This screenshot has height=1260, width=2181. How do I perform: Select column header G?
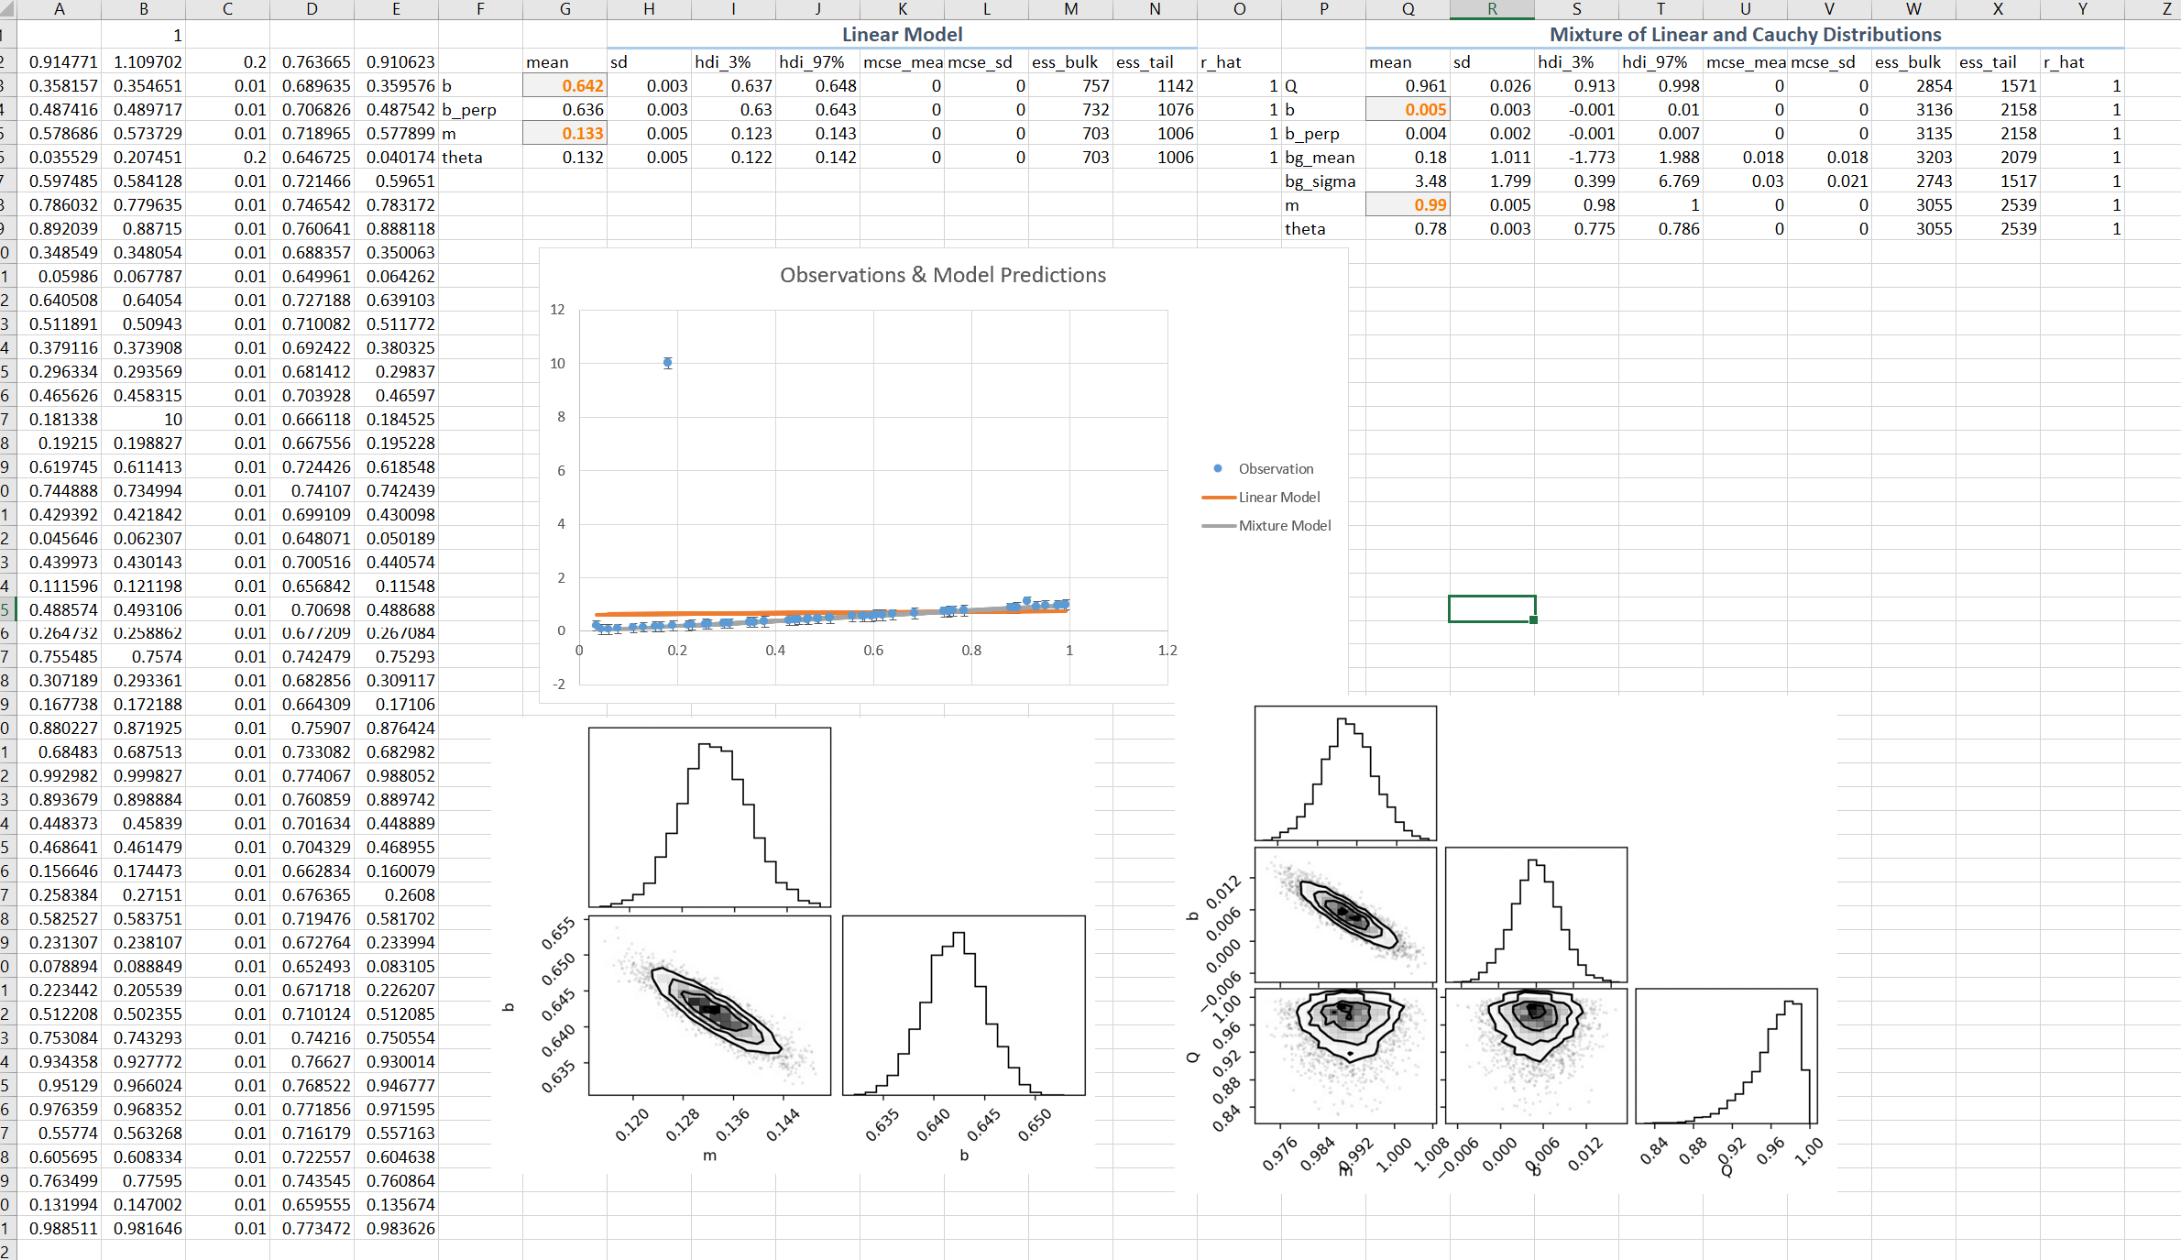(564, 9)
